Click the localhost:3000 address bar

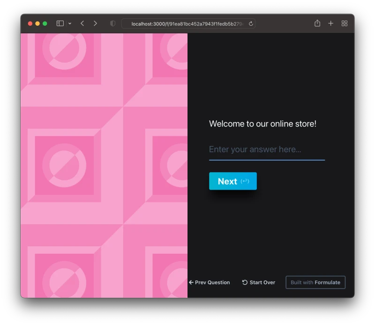click(187, 23)
